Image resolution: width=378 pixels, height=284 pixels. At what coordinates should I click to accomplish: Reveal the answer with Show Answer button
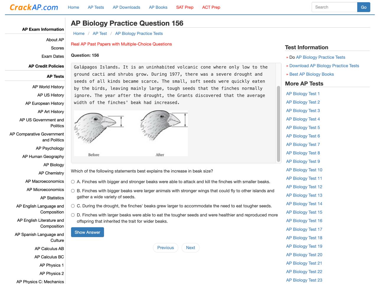click(87, 232)
